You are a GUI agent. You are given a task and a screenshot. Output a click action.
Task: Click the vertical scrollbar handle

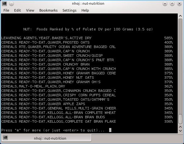click(x=180, y=119)
